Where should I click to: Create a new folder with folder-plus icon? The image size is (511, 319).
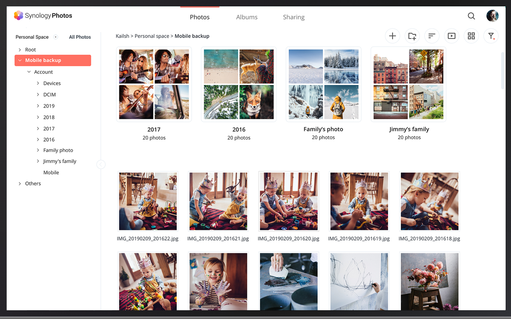click(x=412, y=36)
